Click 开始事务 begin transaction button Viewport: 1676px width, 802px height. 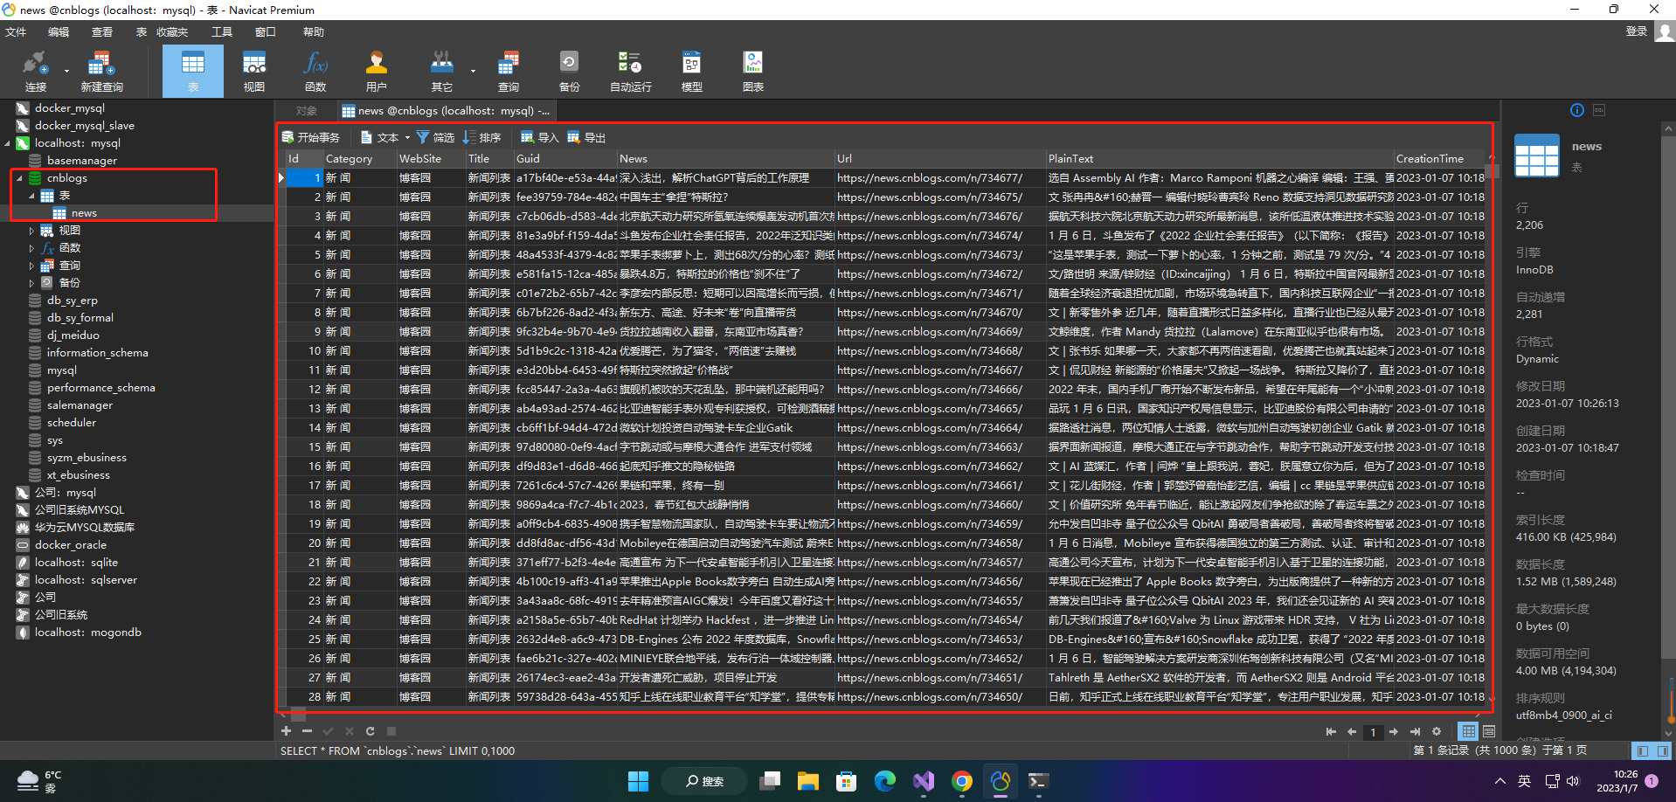pyautogui.click(x=311, y=137)
